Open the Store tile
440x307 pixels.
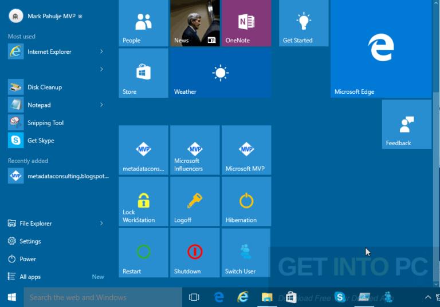click(x=143, y=73)
